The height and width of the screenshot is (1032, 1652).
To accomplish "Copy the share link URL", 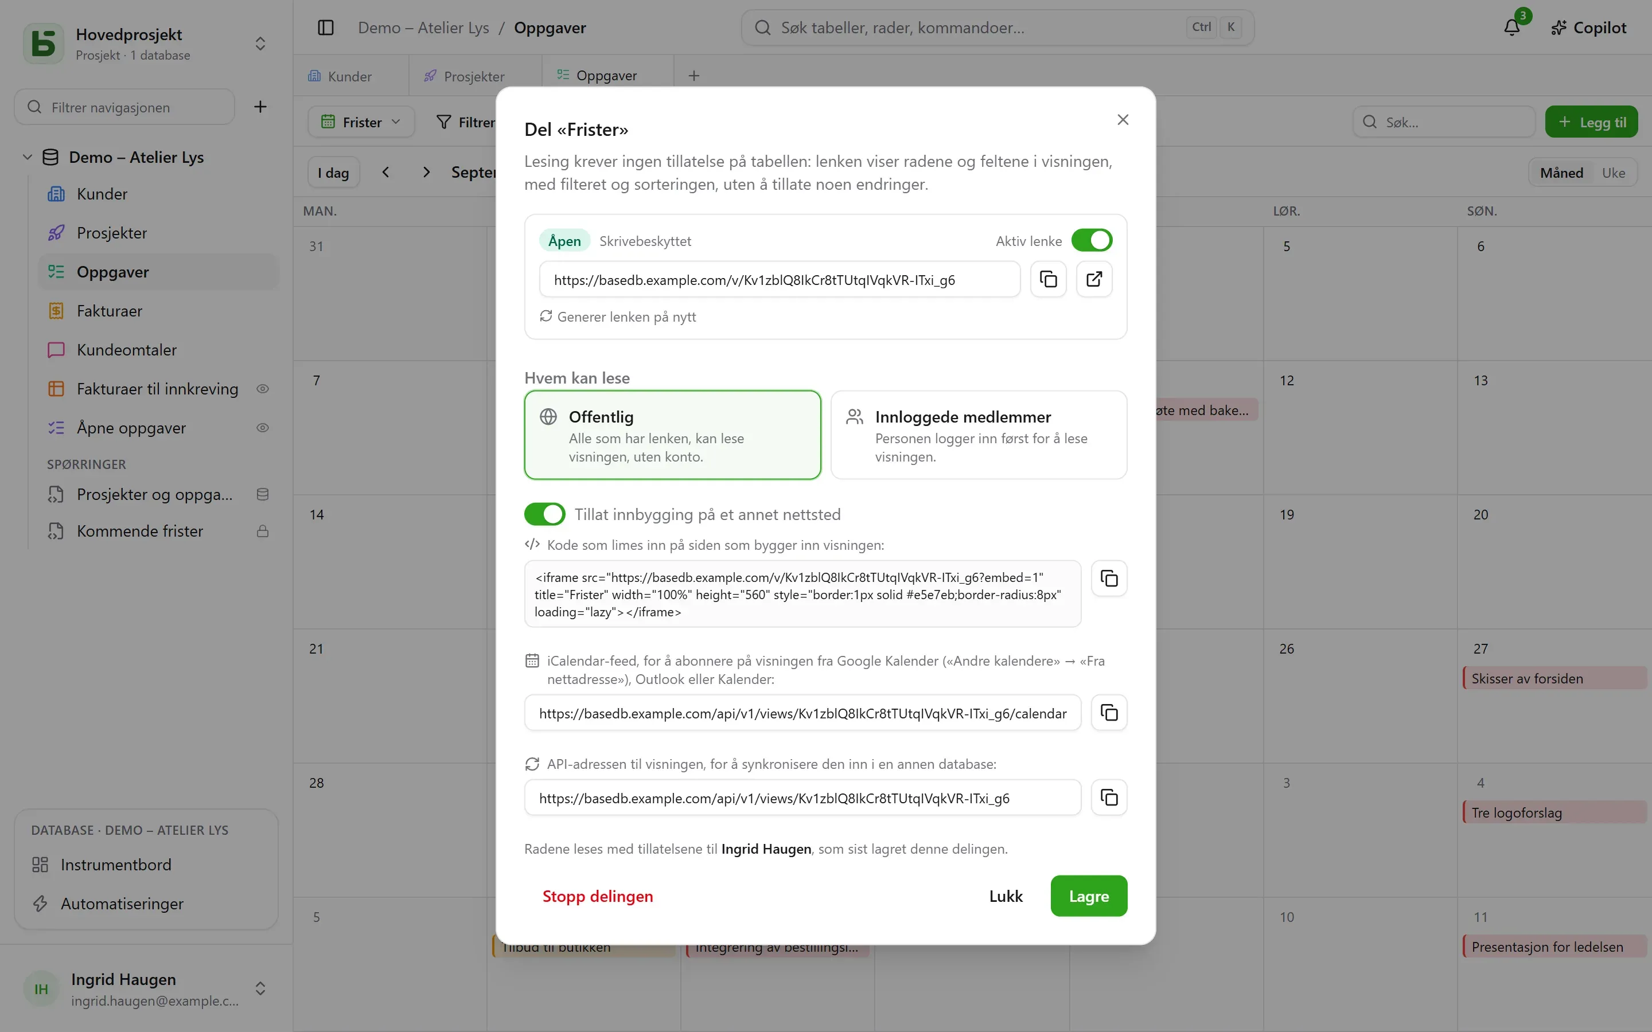I will 1048,279.
